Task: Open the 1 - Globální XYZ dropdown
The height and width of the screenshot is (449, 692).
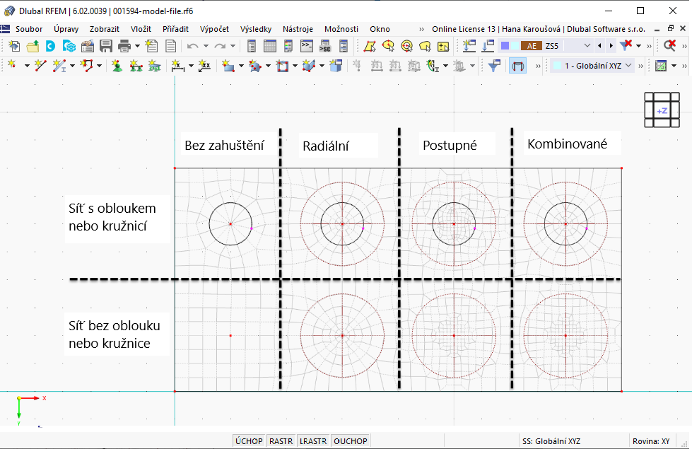Action: 628,66
